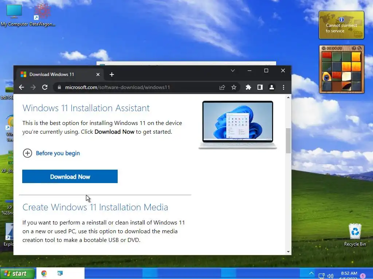Open the monitor app in taskbar
Screen dimensions: 373x279
60,273
